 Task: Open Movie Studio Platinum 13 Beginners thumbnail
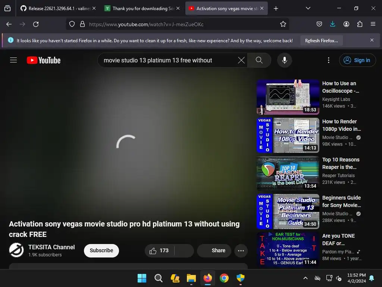pyautogui.click(x=288, y=212)
